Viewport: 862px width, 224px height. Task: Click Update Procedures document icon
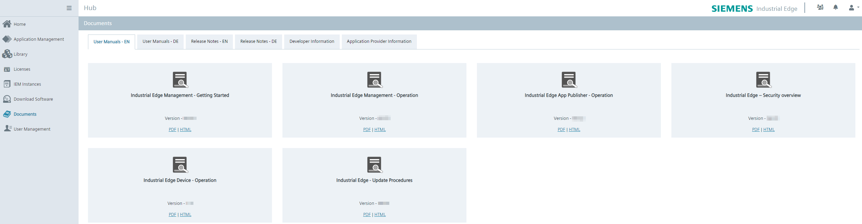[375, 165]
